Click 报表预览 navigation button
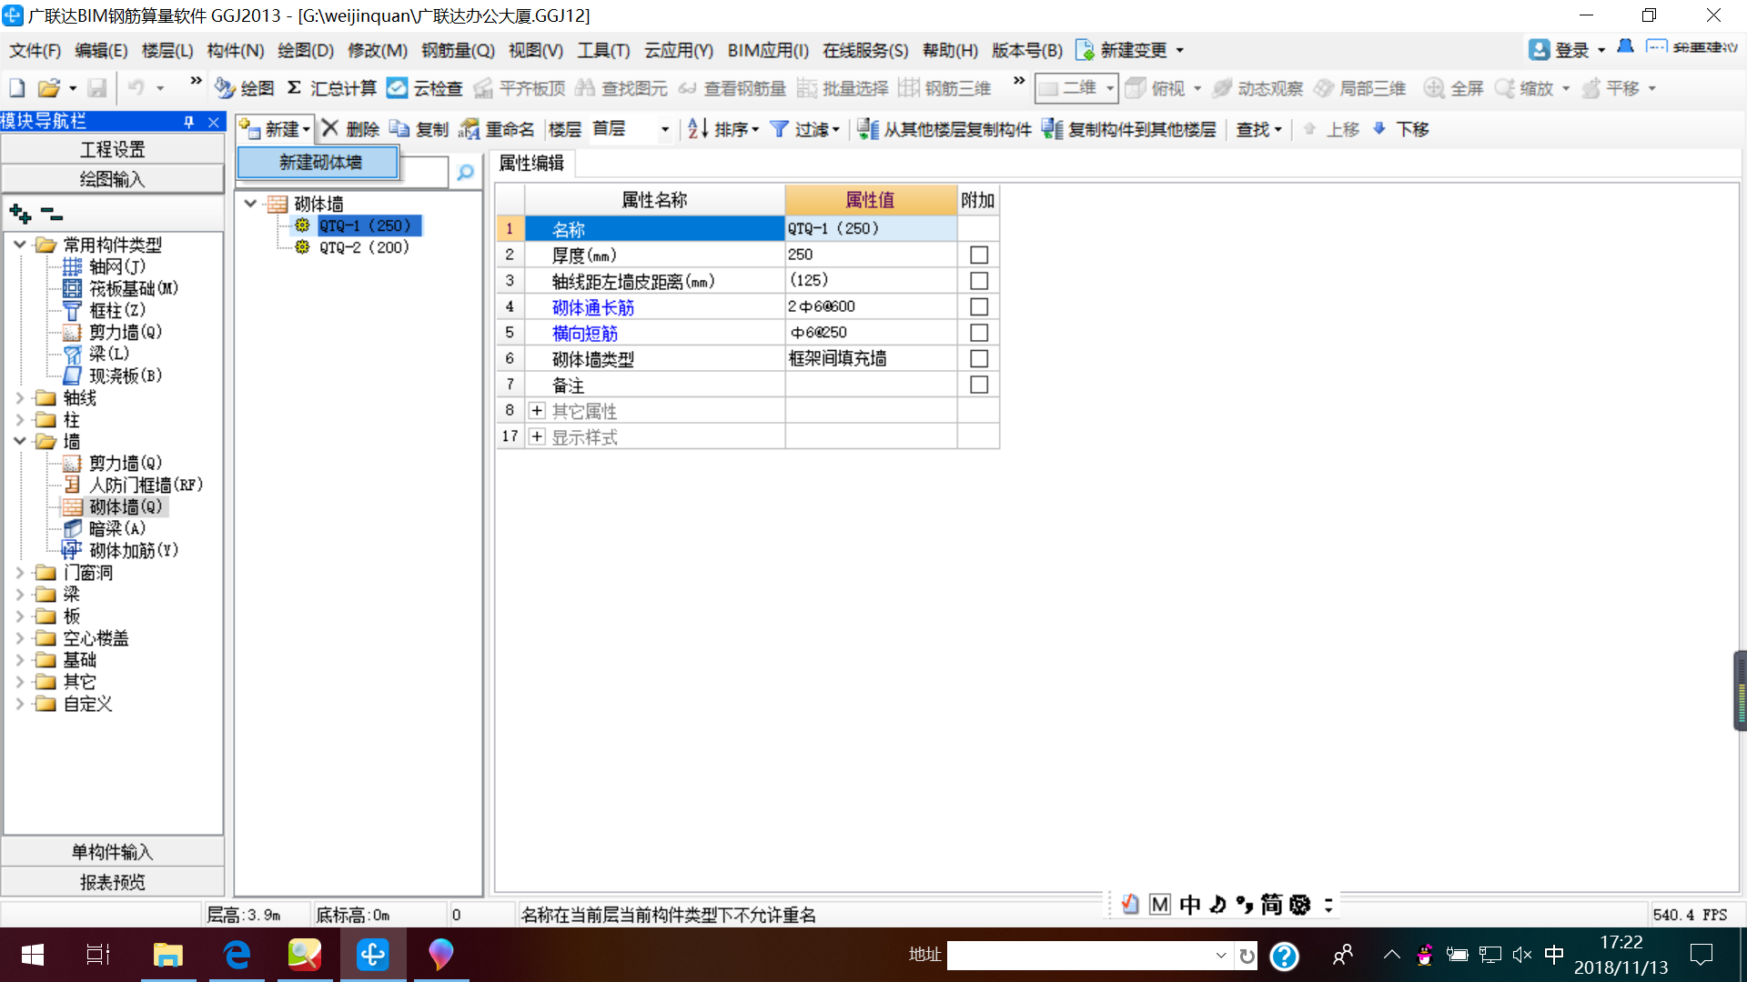Viewport: 1747px width, 982px height. click(113, 882)
